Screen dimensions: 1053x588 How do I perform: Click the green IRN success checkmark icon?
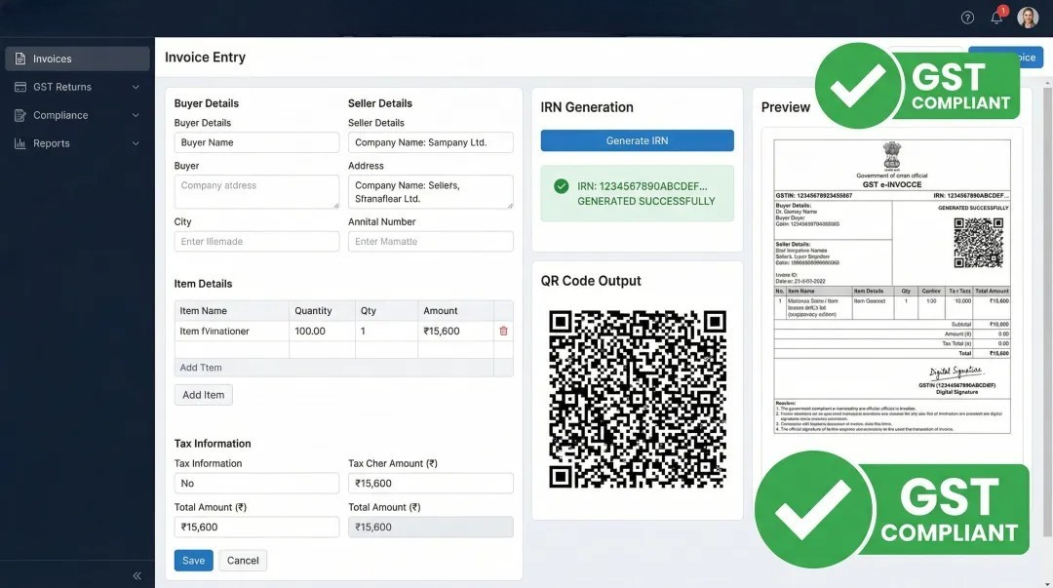coord(561,186)
